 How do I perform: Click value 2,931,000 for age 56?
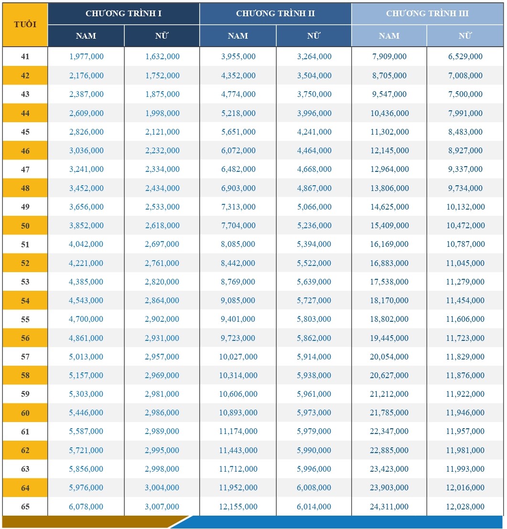coord(162,338)
